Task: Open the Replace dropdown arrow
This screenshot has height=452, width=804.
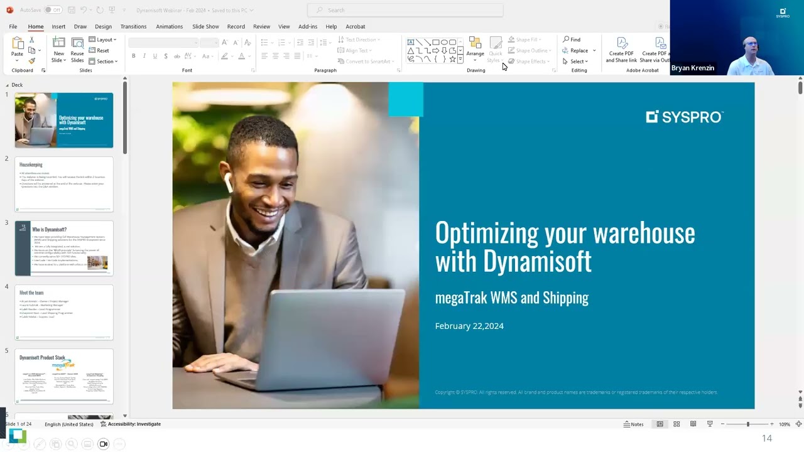Action: pos(594,50)
